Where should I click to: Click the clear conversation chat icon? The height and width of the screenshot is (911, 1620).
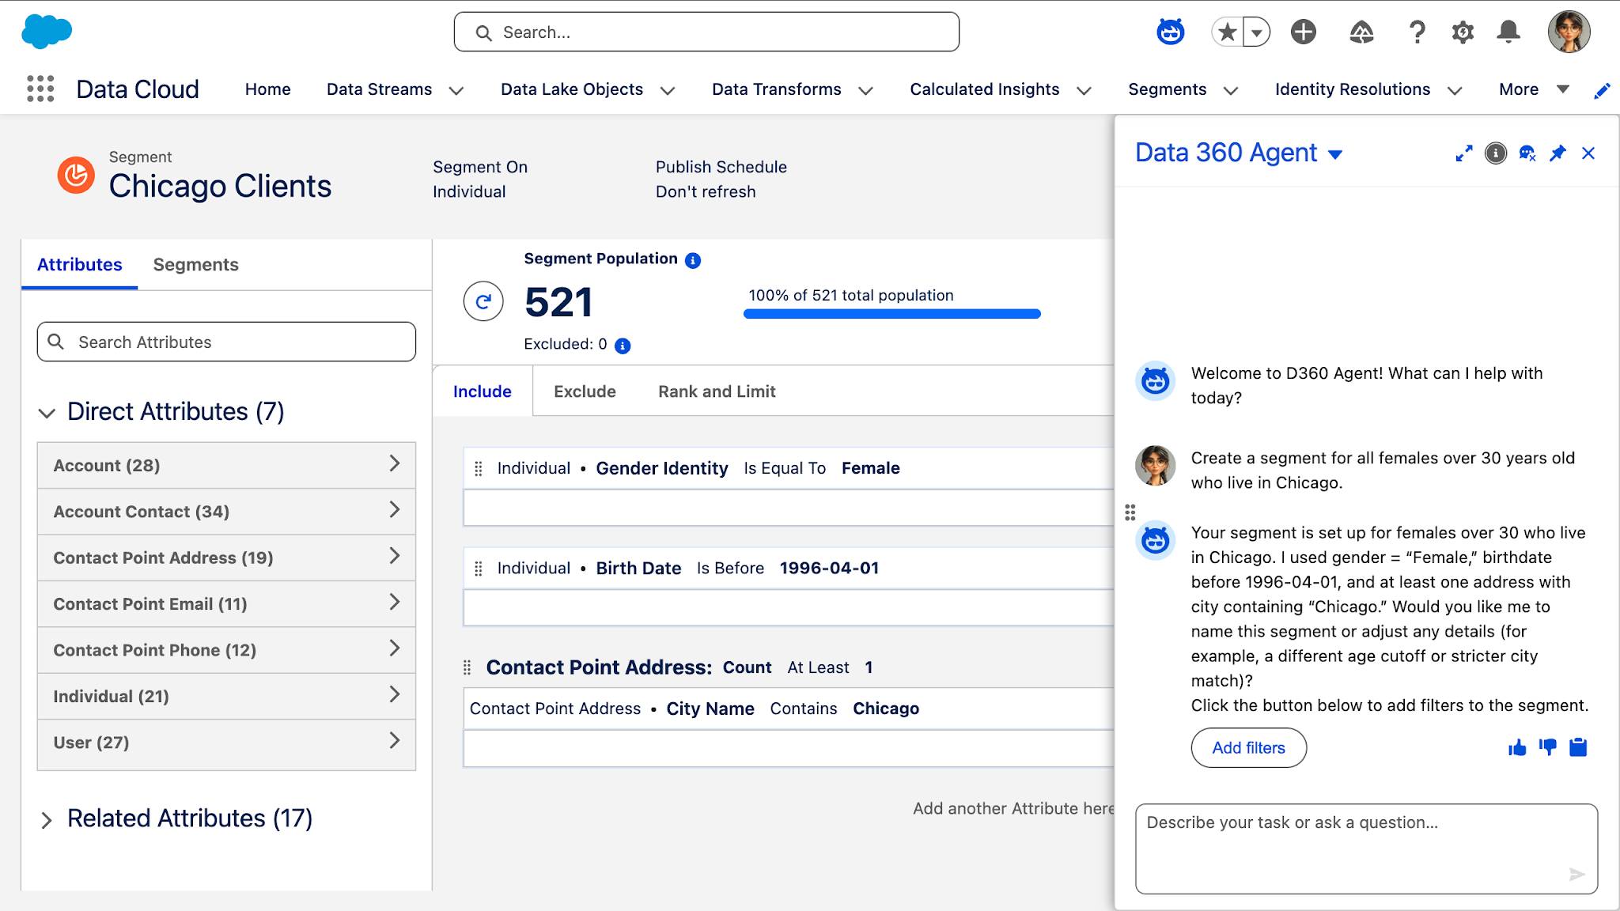coord(1527,153)
